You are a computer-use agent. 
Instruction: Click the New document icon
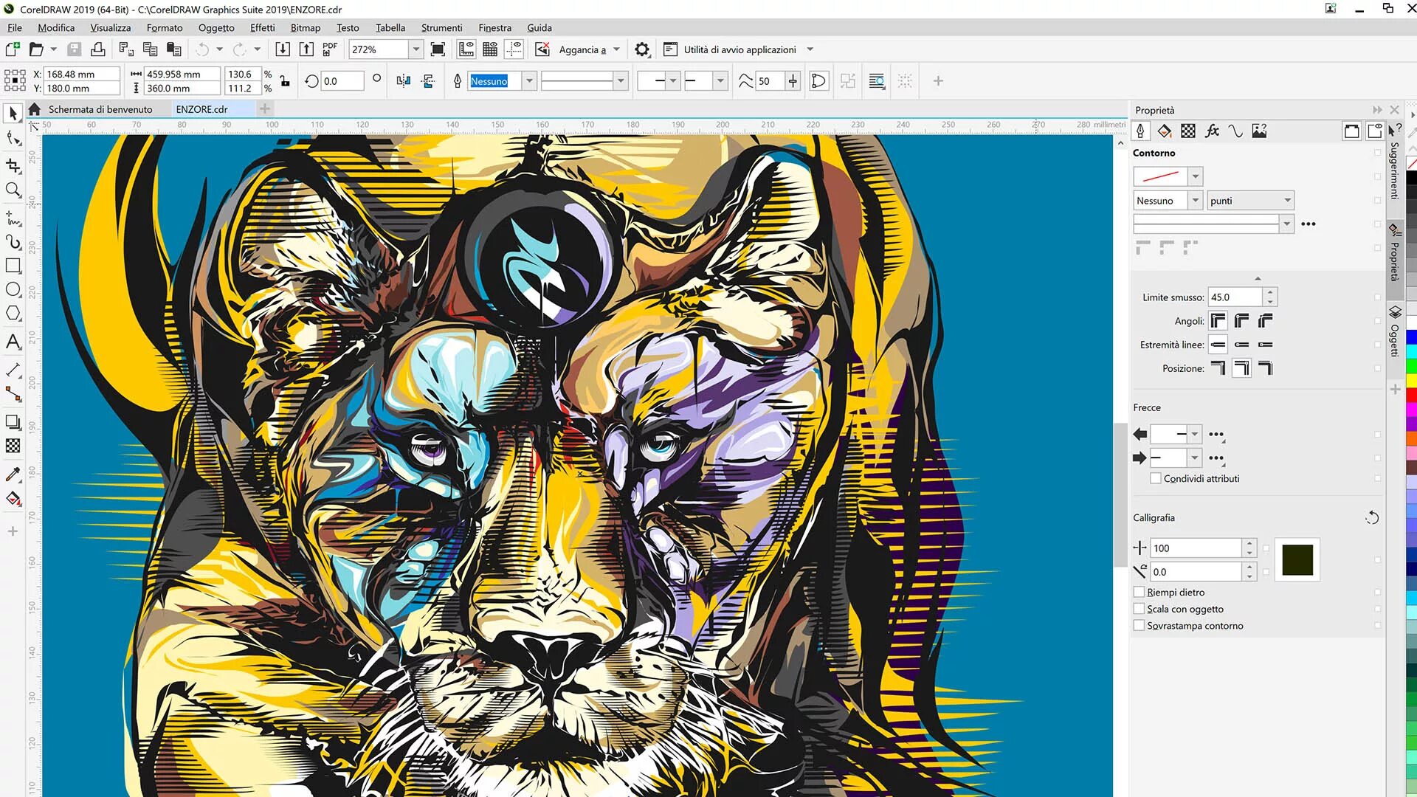click(x=12, y=49)
